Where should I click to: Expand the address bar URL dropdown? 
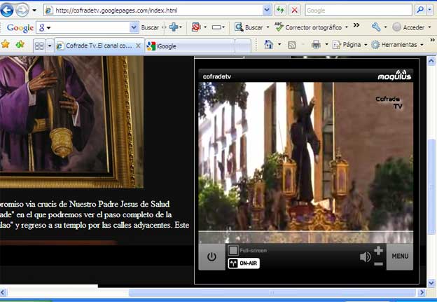tap(267, 10)
